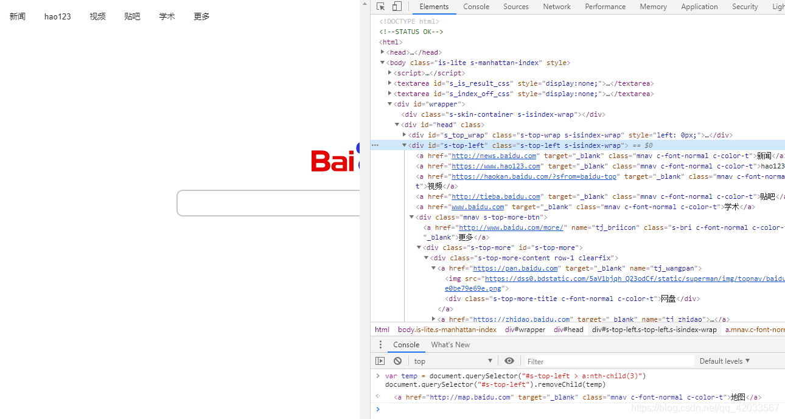785x419 pixels.
Task: Click the ellipsis next to the selected node
Action: tap(375, 145)
